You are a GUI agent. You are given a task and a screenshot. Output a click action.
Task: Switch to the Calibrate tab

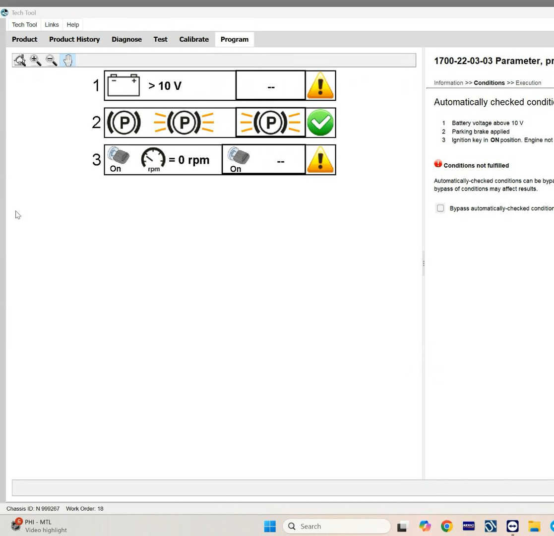click(194, 39)
